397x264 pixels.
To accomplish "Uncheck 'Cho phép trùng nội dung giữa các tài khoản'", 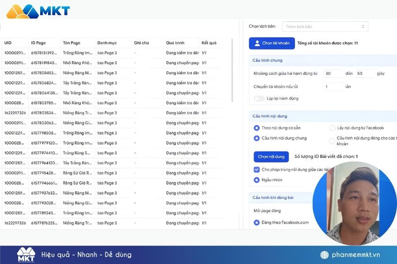I will (257, 169).
